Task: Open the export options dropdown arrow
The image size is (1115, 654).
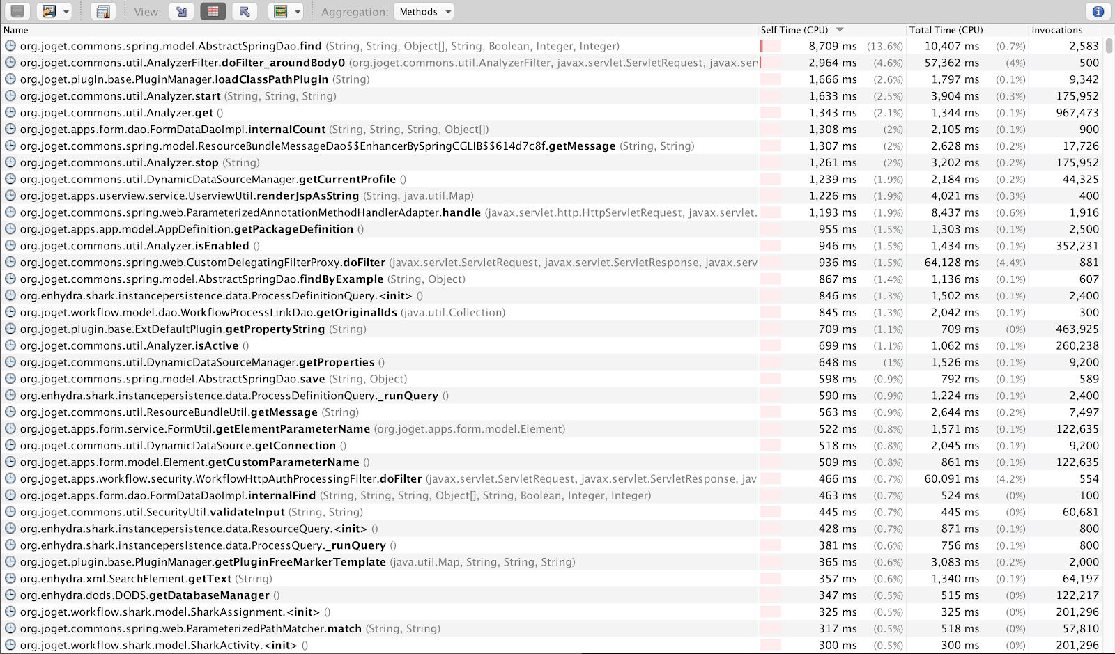Action: (x=66, y=11)
